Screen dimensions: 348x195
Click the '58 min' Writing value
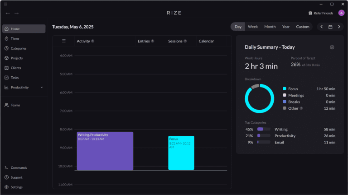[329, 129]
